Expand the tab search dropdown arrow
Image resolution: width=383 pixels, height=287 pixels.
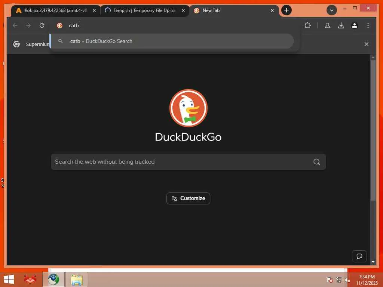click(x=332, y=10)
